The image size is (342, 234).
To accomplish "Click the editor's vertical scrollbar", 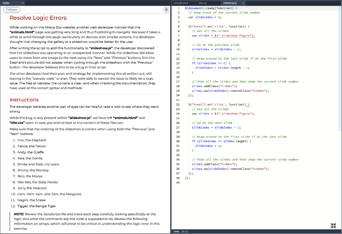I will click(340, 67).
